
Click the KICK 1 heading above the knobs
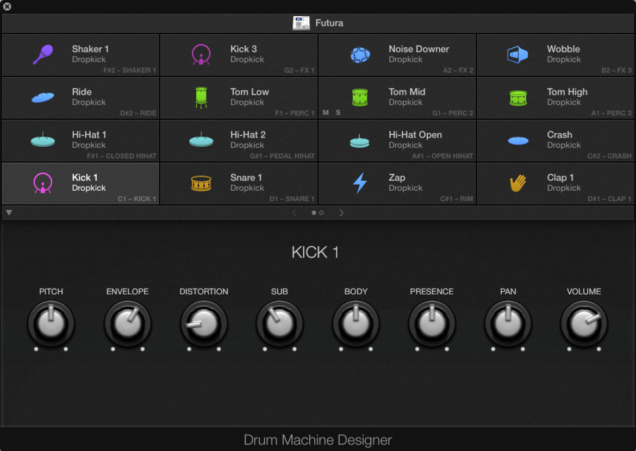pyautogui.click(x=315, y=252)
